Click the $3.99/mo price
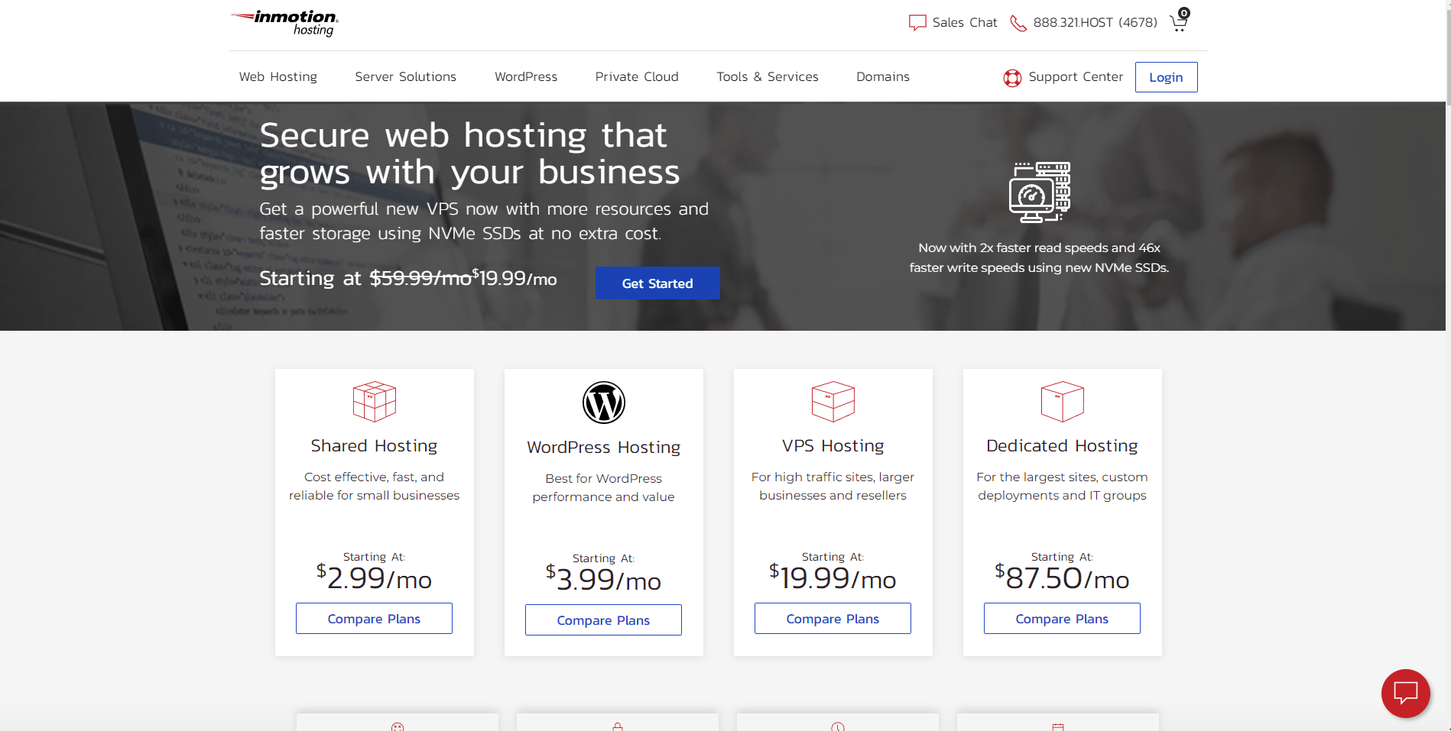Image resolution: width=1451 pixels, height=731 pixels. pyautogui.click(x=603, y=580)
